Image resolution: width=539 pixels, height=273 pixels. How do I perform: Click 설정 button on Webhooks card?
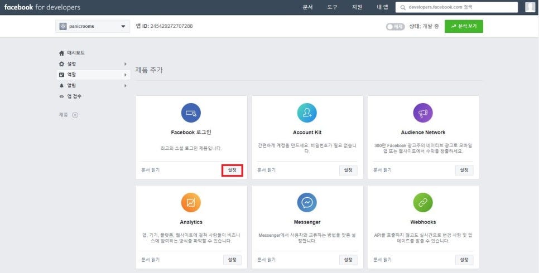[x=464, y=260]
